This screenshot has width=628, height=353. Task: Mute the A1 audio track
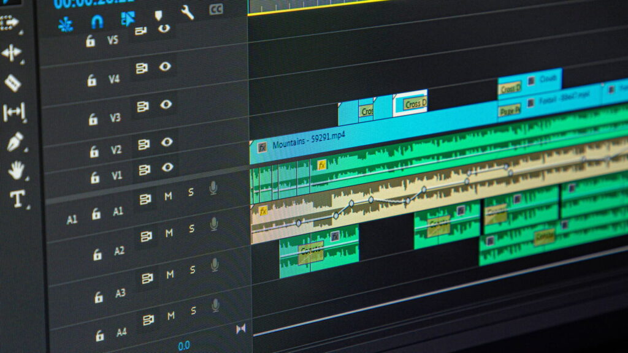point(168,196)
